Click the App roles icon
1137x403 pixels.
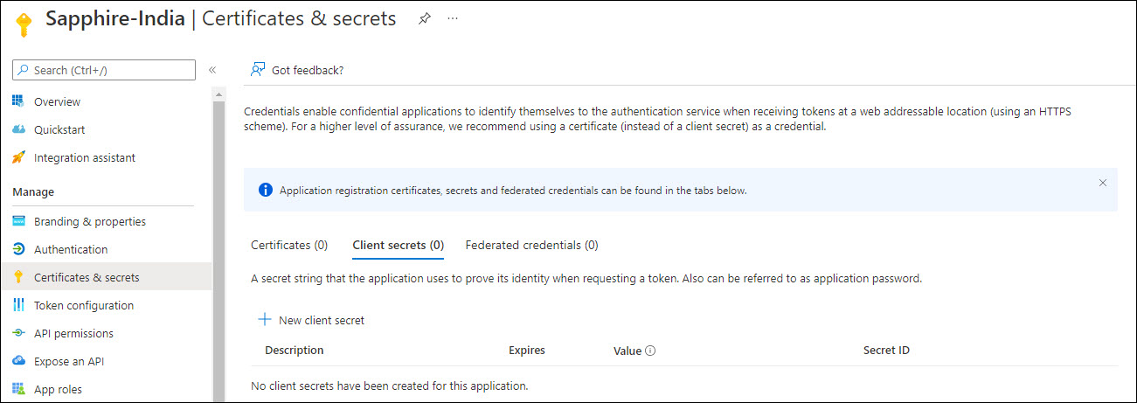(18, 389)
